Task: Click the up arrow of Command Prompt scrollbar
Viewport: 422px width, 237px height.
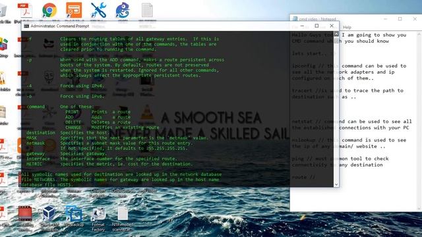Action: pyautogui.click(x=336, y=34)
